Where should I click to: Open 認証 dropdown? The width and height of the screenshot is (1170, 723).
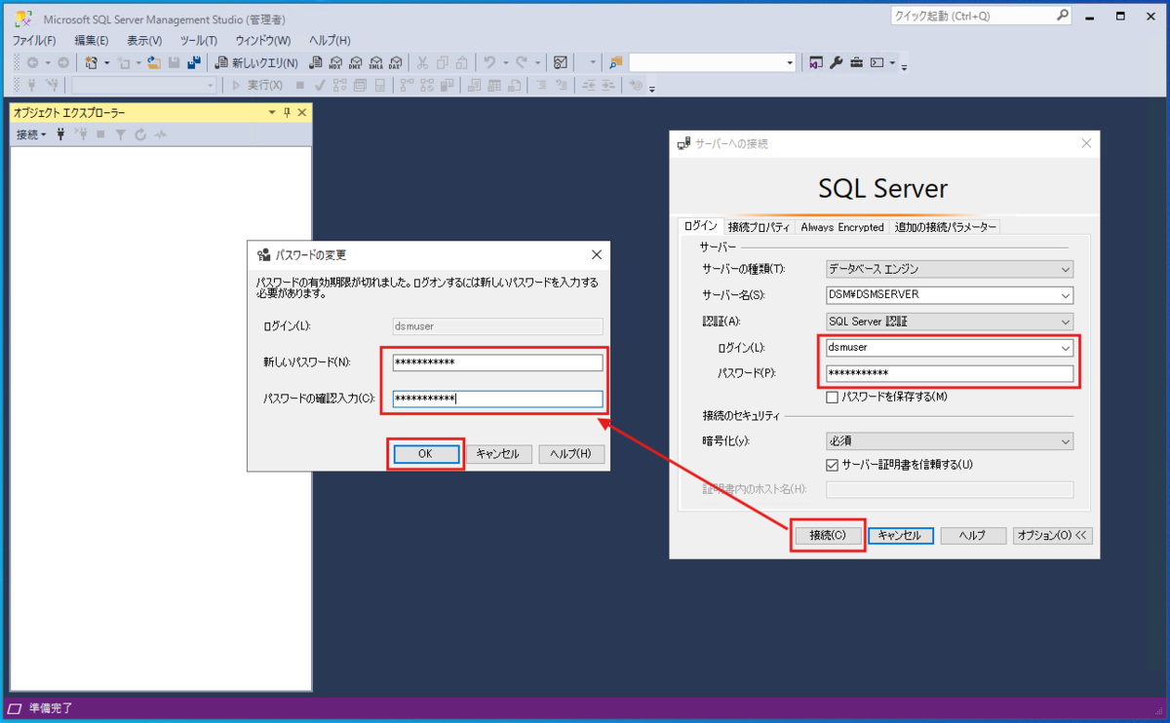[x=950, y=322]
